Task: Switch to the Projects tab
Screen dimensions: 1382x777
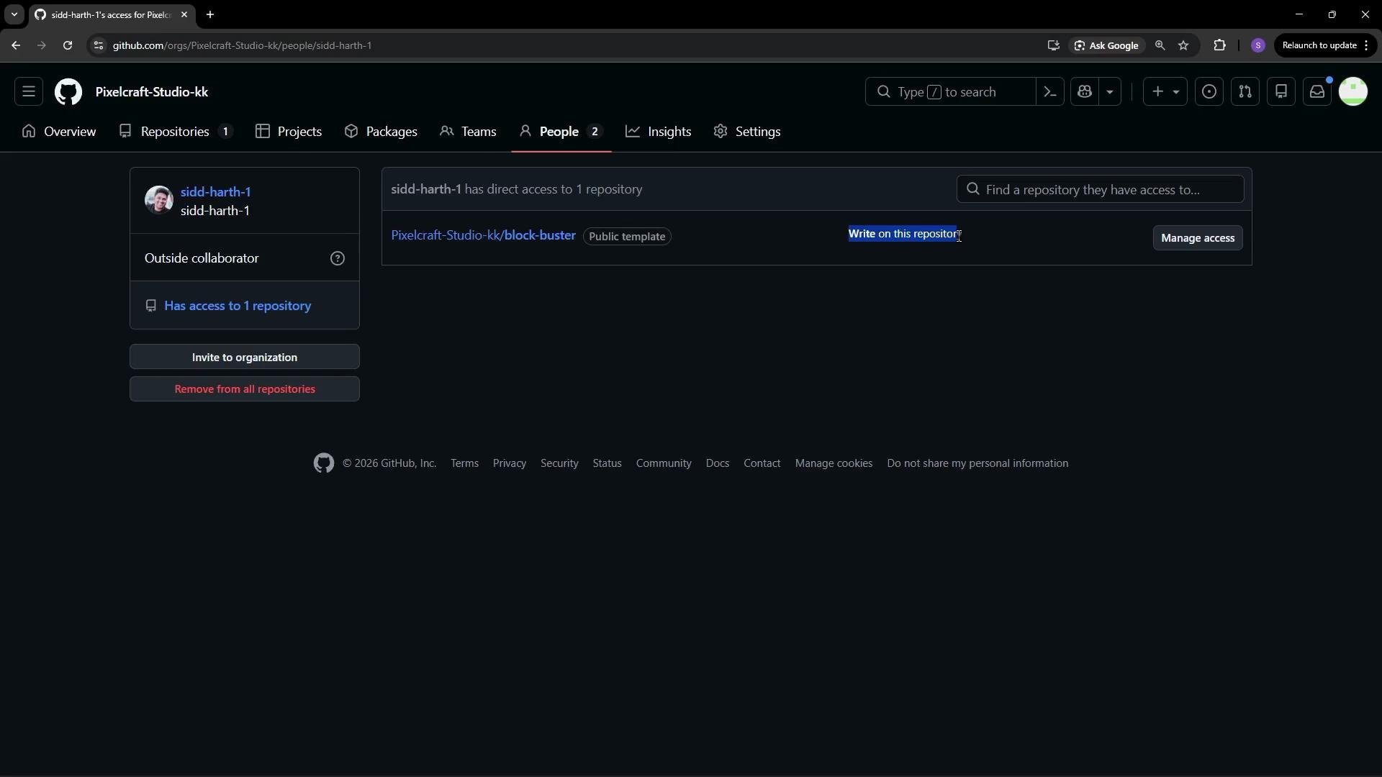Action: (289, 132)
